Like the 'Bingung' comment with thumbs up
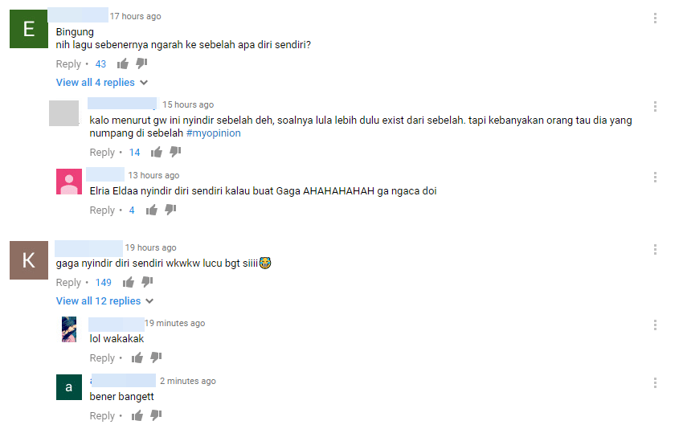This screenshot has height=429, width=683. click(x=123, y=64)
